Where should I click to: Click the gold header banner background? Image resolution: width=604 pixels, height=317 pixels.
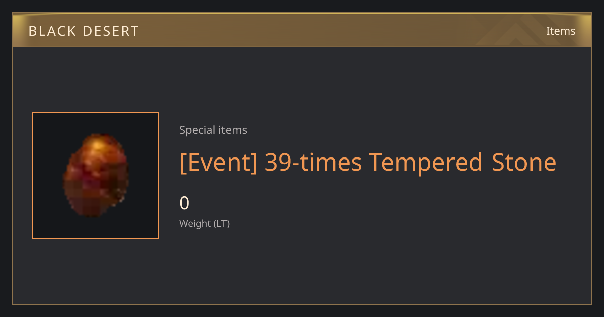(302, 31)
